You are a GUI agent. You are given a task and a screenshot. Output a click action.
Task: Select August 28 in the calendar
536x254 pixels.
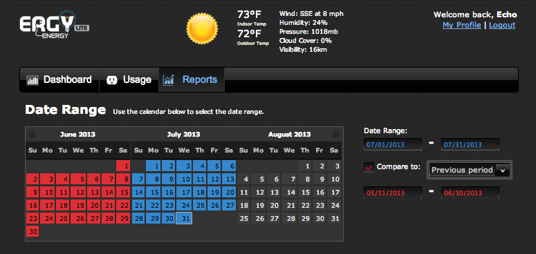pyautogui.click(x=289, y=218)
